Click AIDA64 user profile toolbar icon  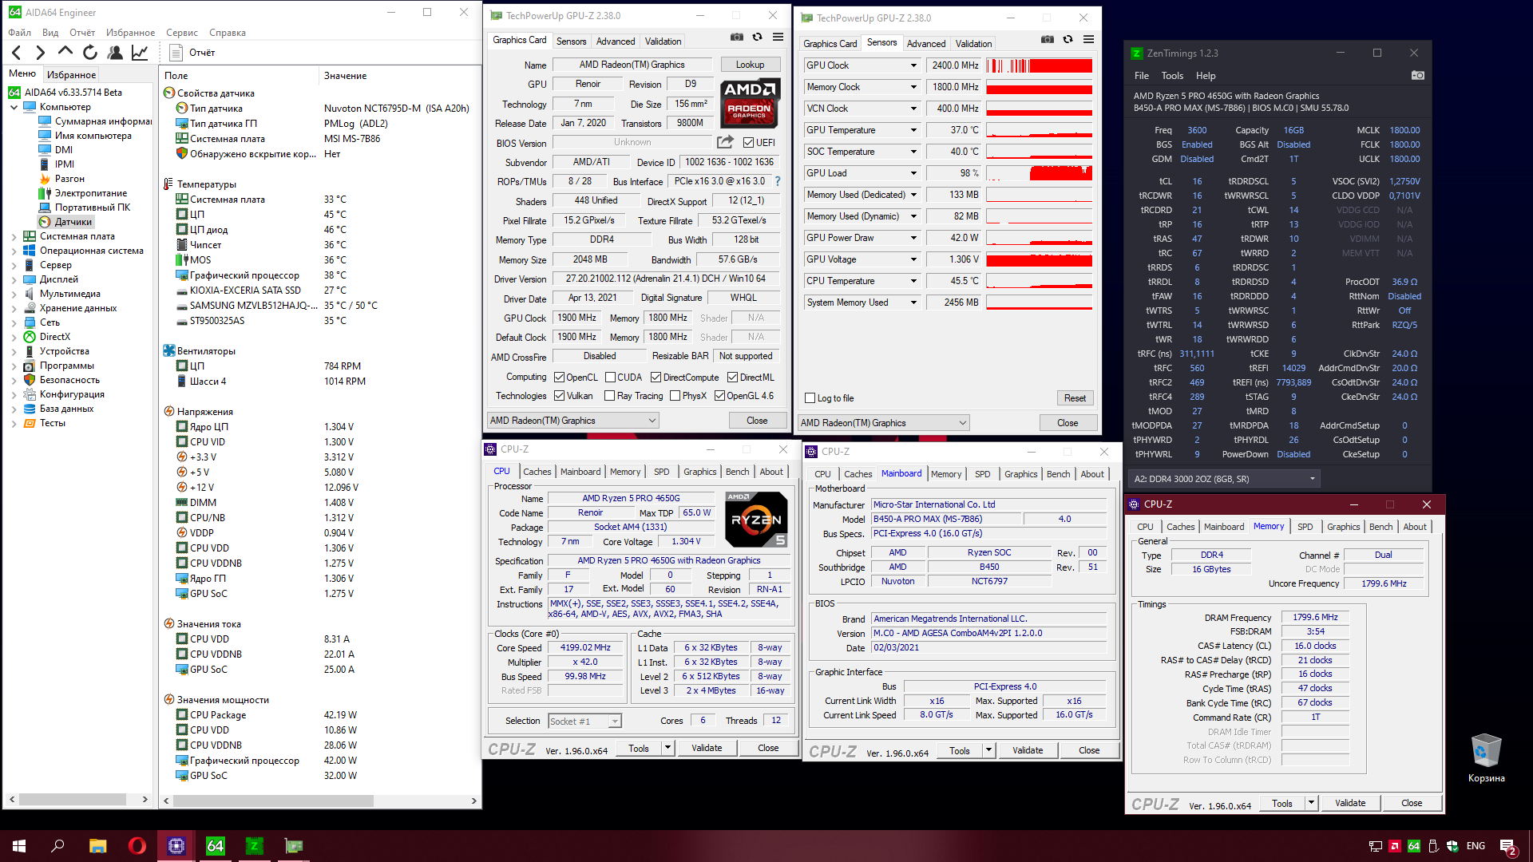[115, 53]
